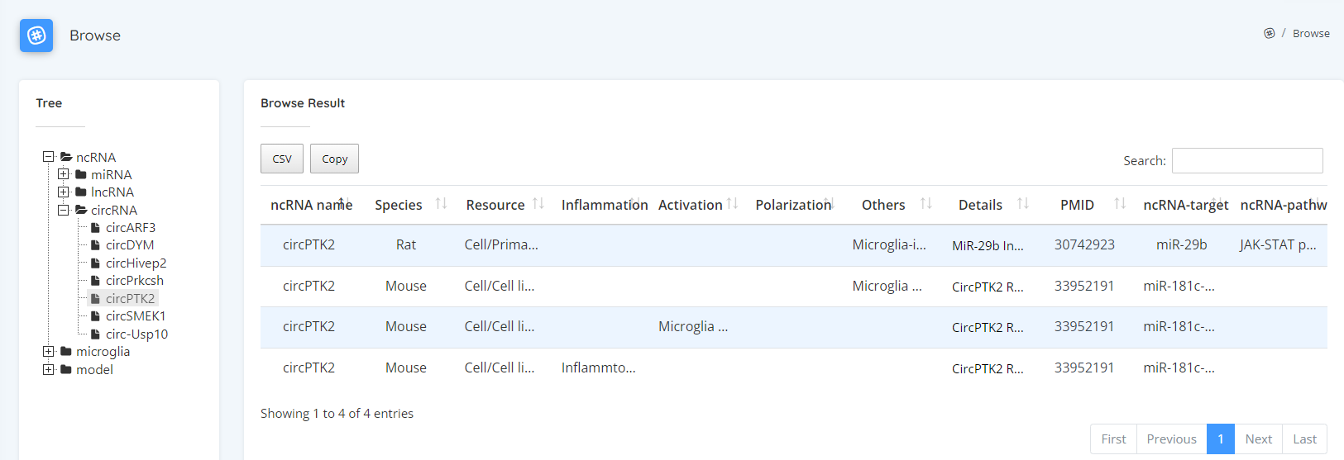Screen dimensions: 1344x460
Task: Export results using CSV button
Action: (282, 159)
